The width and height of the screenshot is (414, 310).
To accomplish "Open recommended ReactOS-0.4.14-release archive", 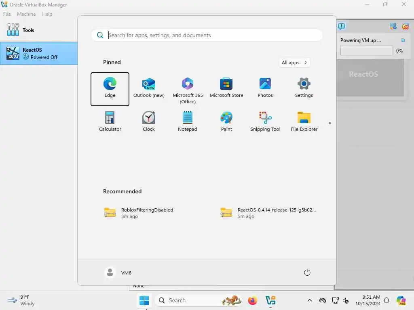I will coord(269,213).
